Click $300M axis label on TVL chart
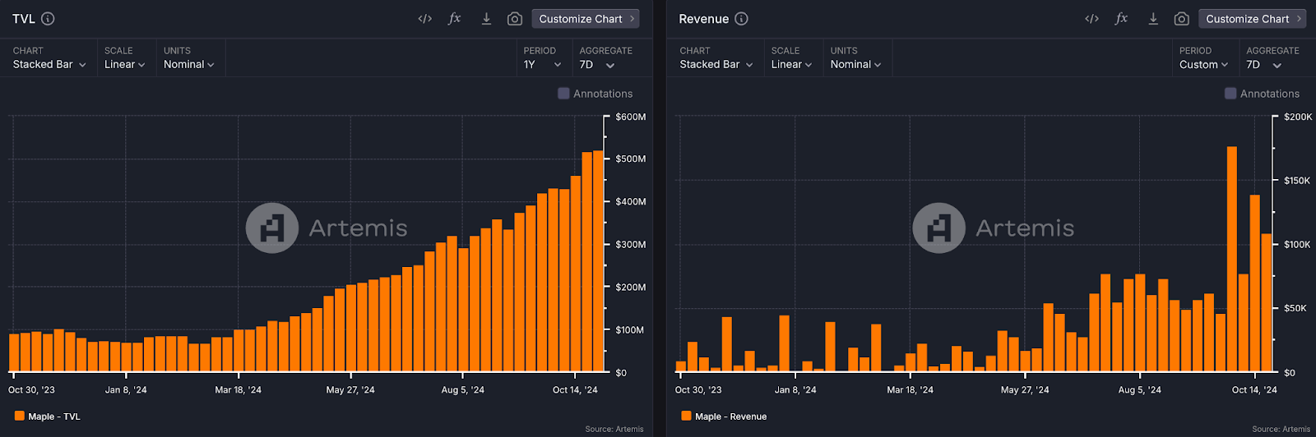Image resolution: width=1316 pixels, height=437 pixels. click(x=631, y=245)
